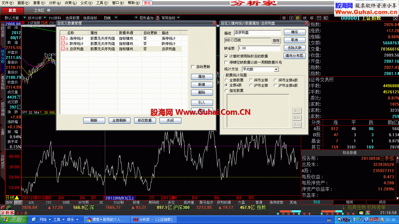
Task: Click the 确定 button
Action: point(295,32)
